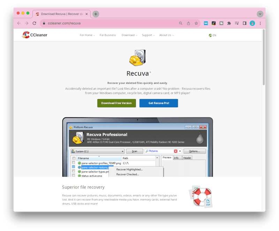The image size is (279, 231).
Task: Open the Chrome three-dot menu
Action: (260, 23)
